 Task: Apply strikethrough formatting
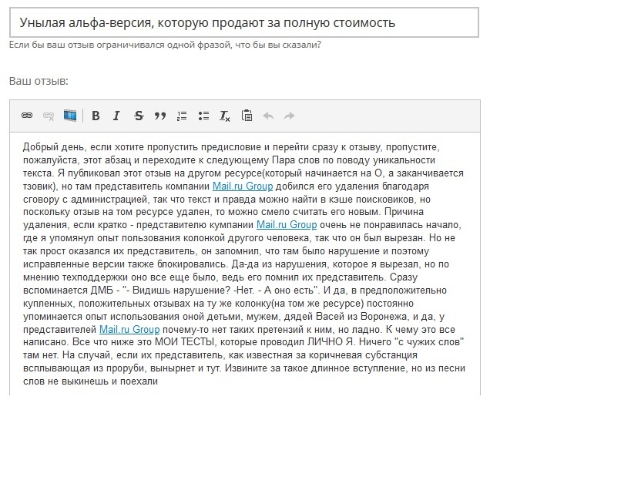click(139, 116)
